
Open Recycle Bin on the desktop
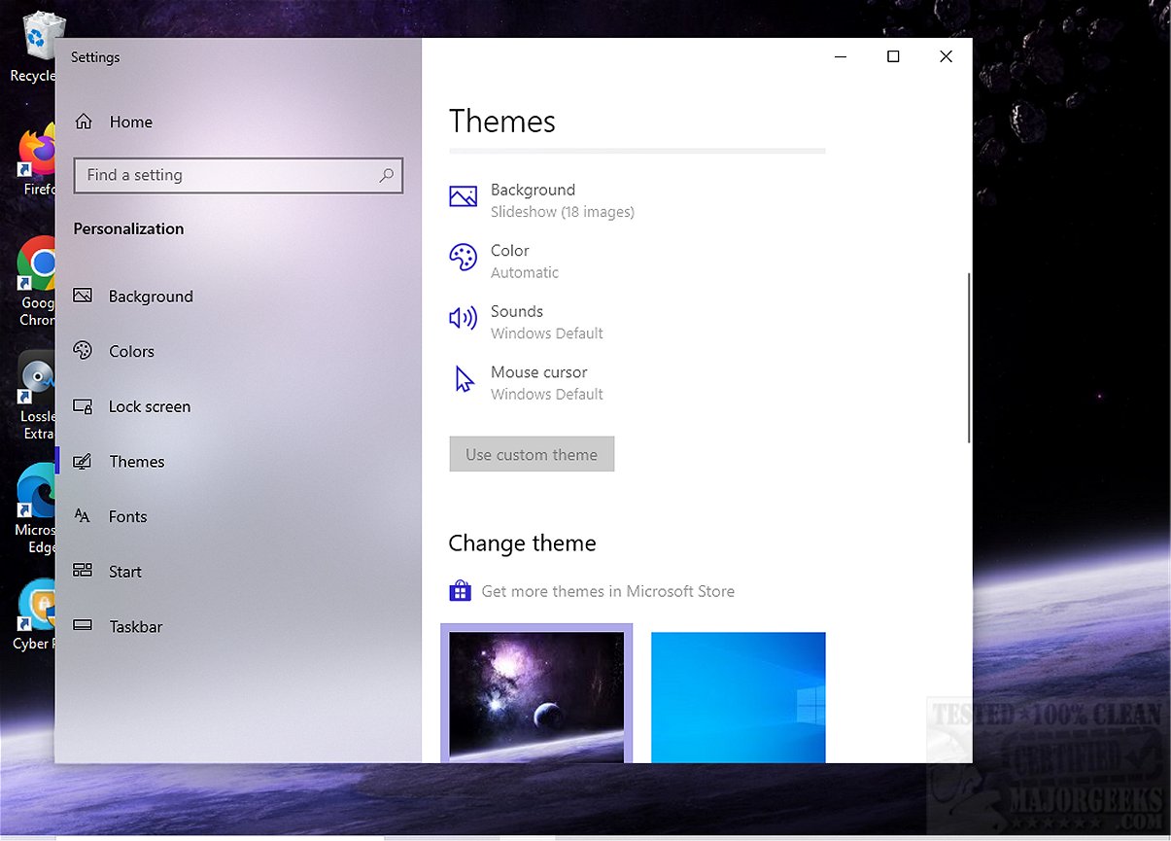pos(39,39)
